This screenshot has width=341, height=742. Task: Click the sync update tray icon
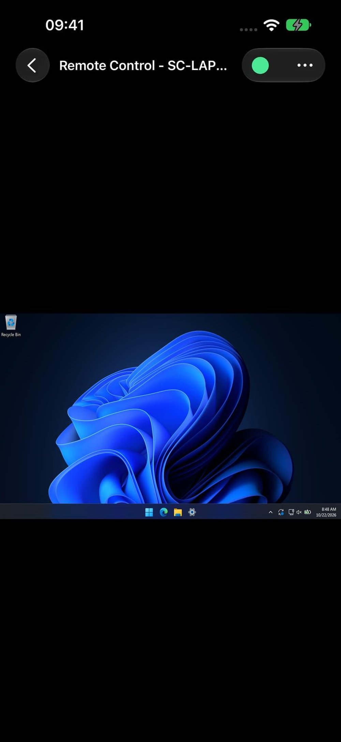(281, 512)
